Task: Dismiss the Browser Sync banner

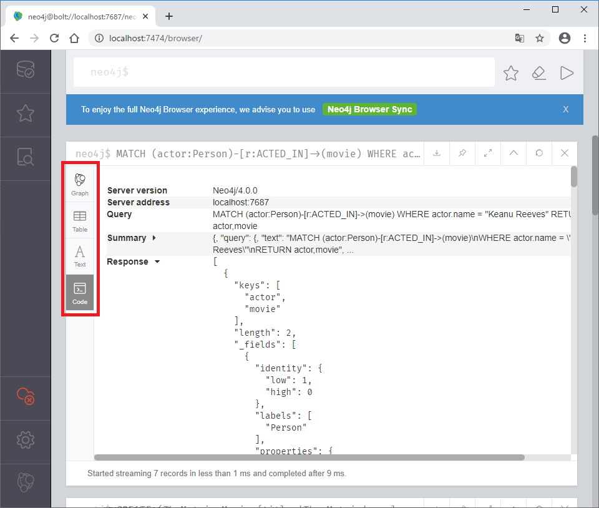Action: (566, 109)
